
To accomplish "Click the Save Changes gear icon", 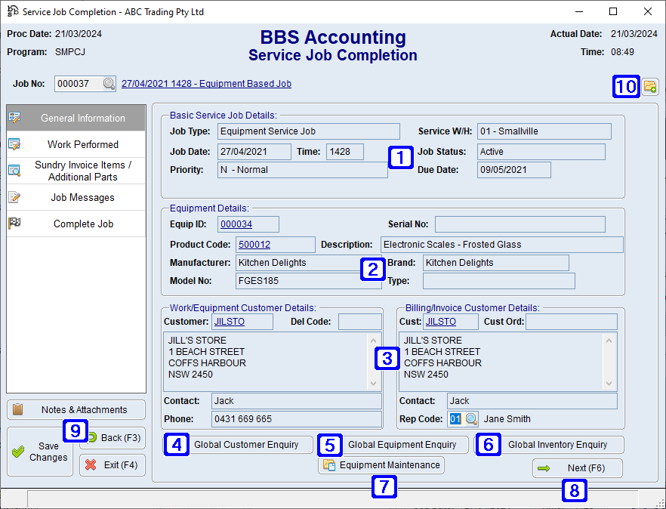I will [x=18, y=453].
